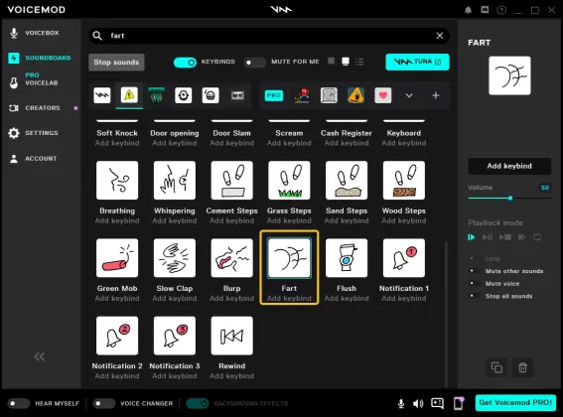Play the Whispering sound tile

pos(175,181)
